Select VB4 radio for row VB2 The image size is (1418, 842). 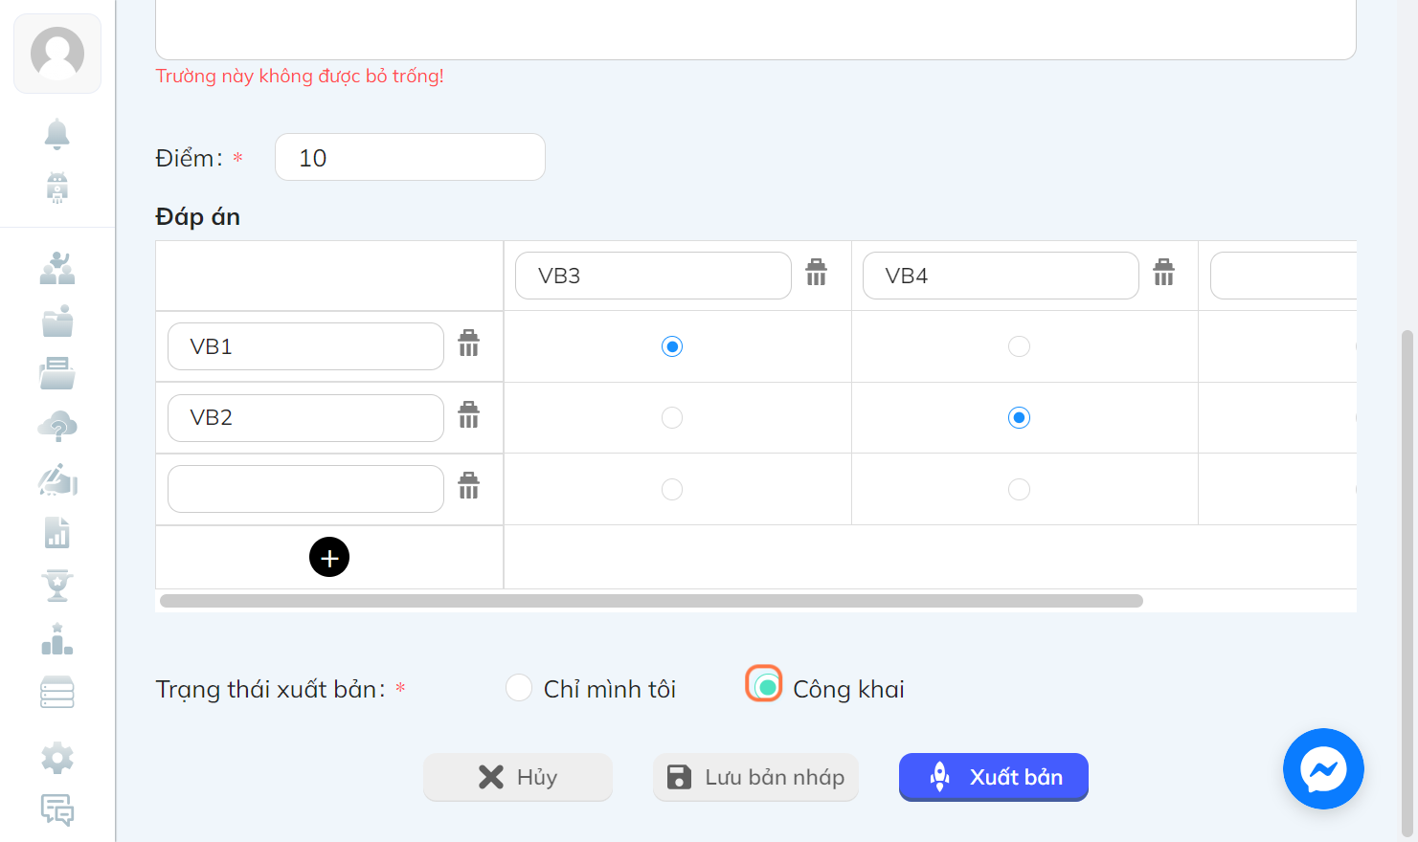coord(1019,417)
